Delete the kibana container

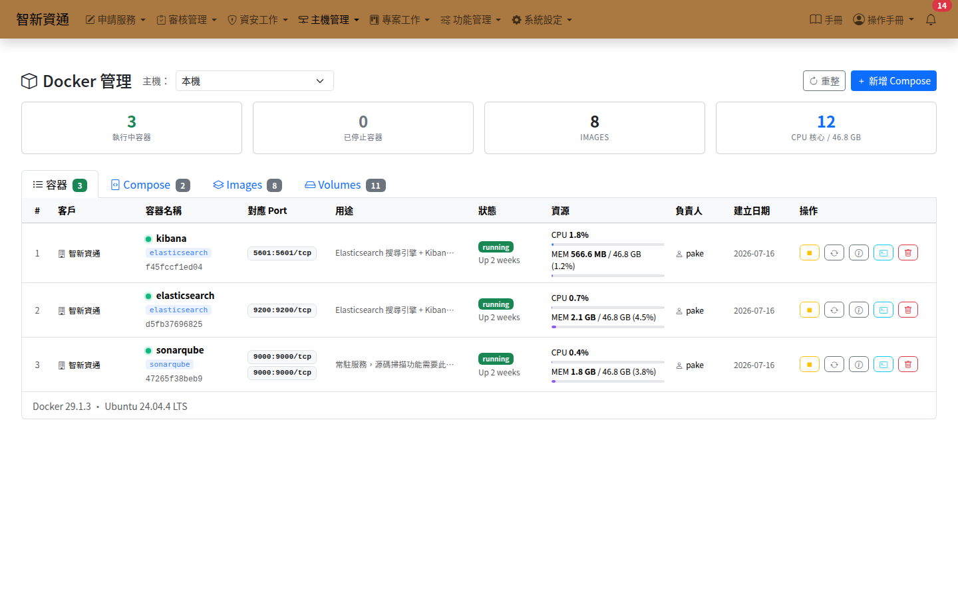908,252
